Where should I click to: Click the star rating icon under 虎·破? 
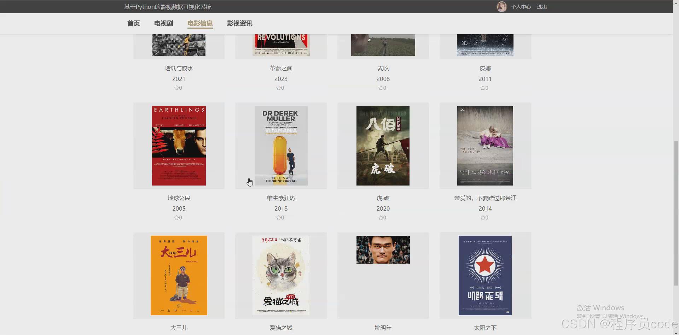(x=381, y=218)
